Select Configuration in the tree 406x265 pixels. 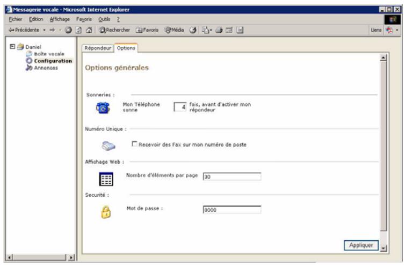coord(53,61)
